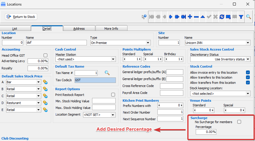
Task: Click the Return to Stock button
Action: [21, 17]
